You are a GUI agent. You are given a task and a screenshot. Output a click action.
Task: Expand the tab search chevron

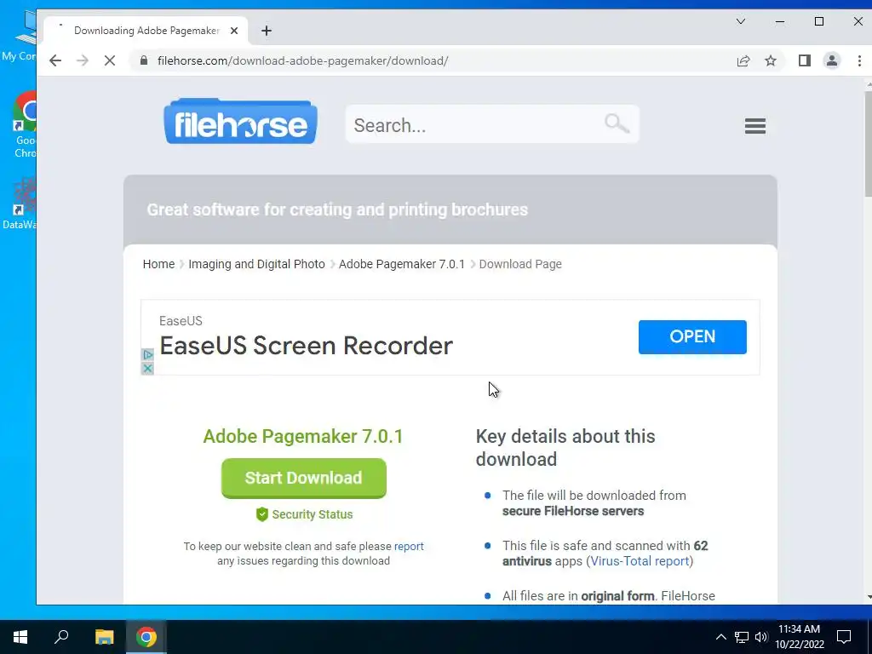click(x=740, y=21)
